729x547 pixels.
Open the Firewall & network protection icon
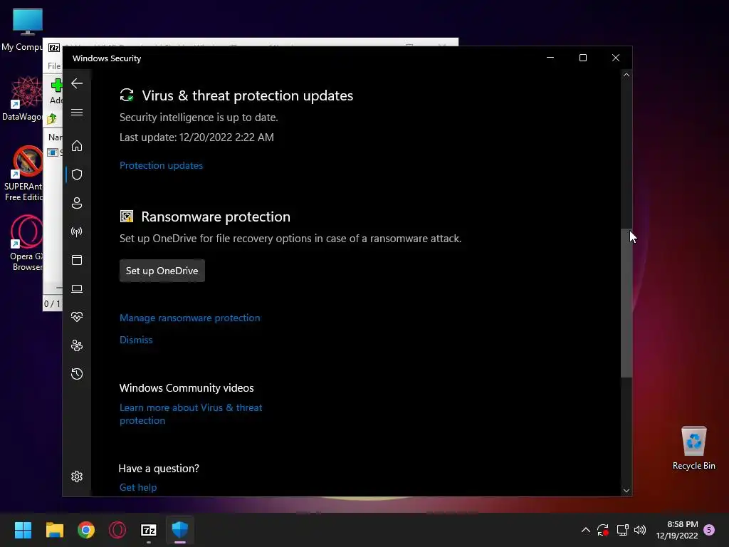77,231
